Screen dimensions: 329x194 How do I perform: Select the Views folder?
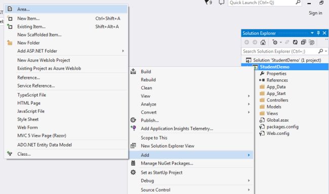(x=272, y=114)
